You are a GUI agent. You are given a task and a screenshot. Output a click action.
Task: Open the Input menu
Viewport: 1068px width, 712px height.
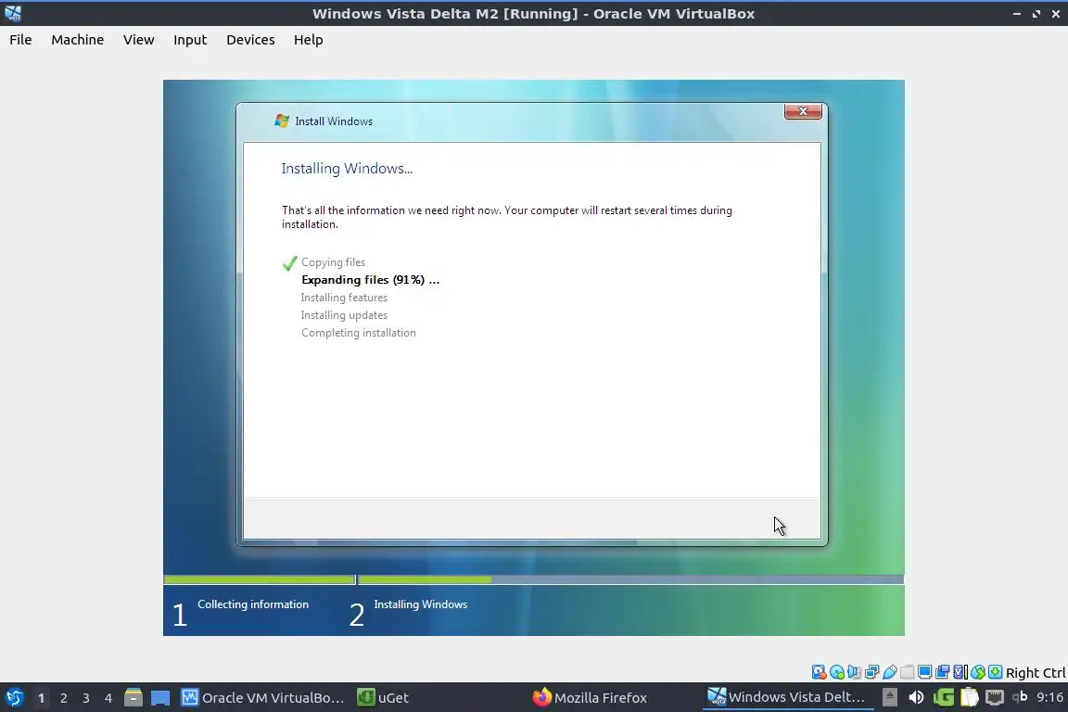[x=189, y=40]
